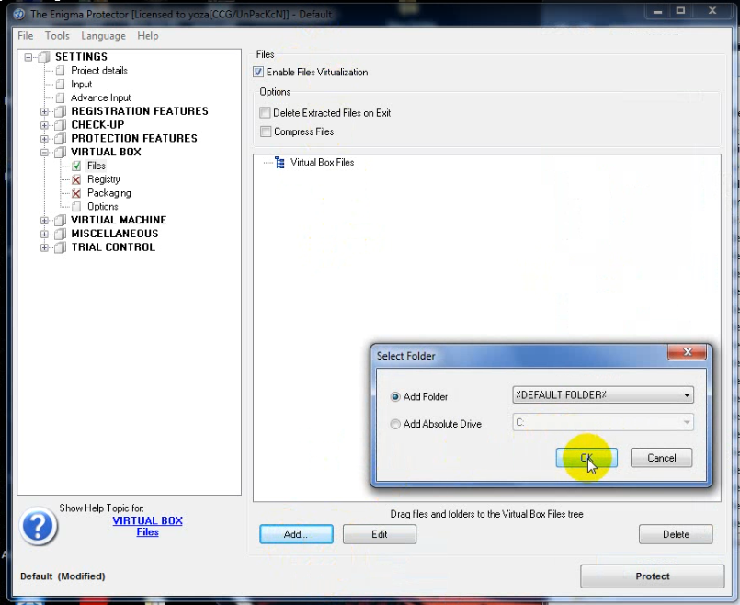This screenshot has width=740, height=605.
Task: Toggle Enable Files Virtualization checkbox
Action: (258, 73)
